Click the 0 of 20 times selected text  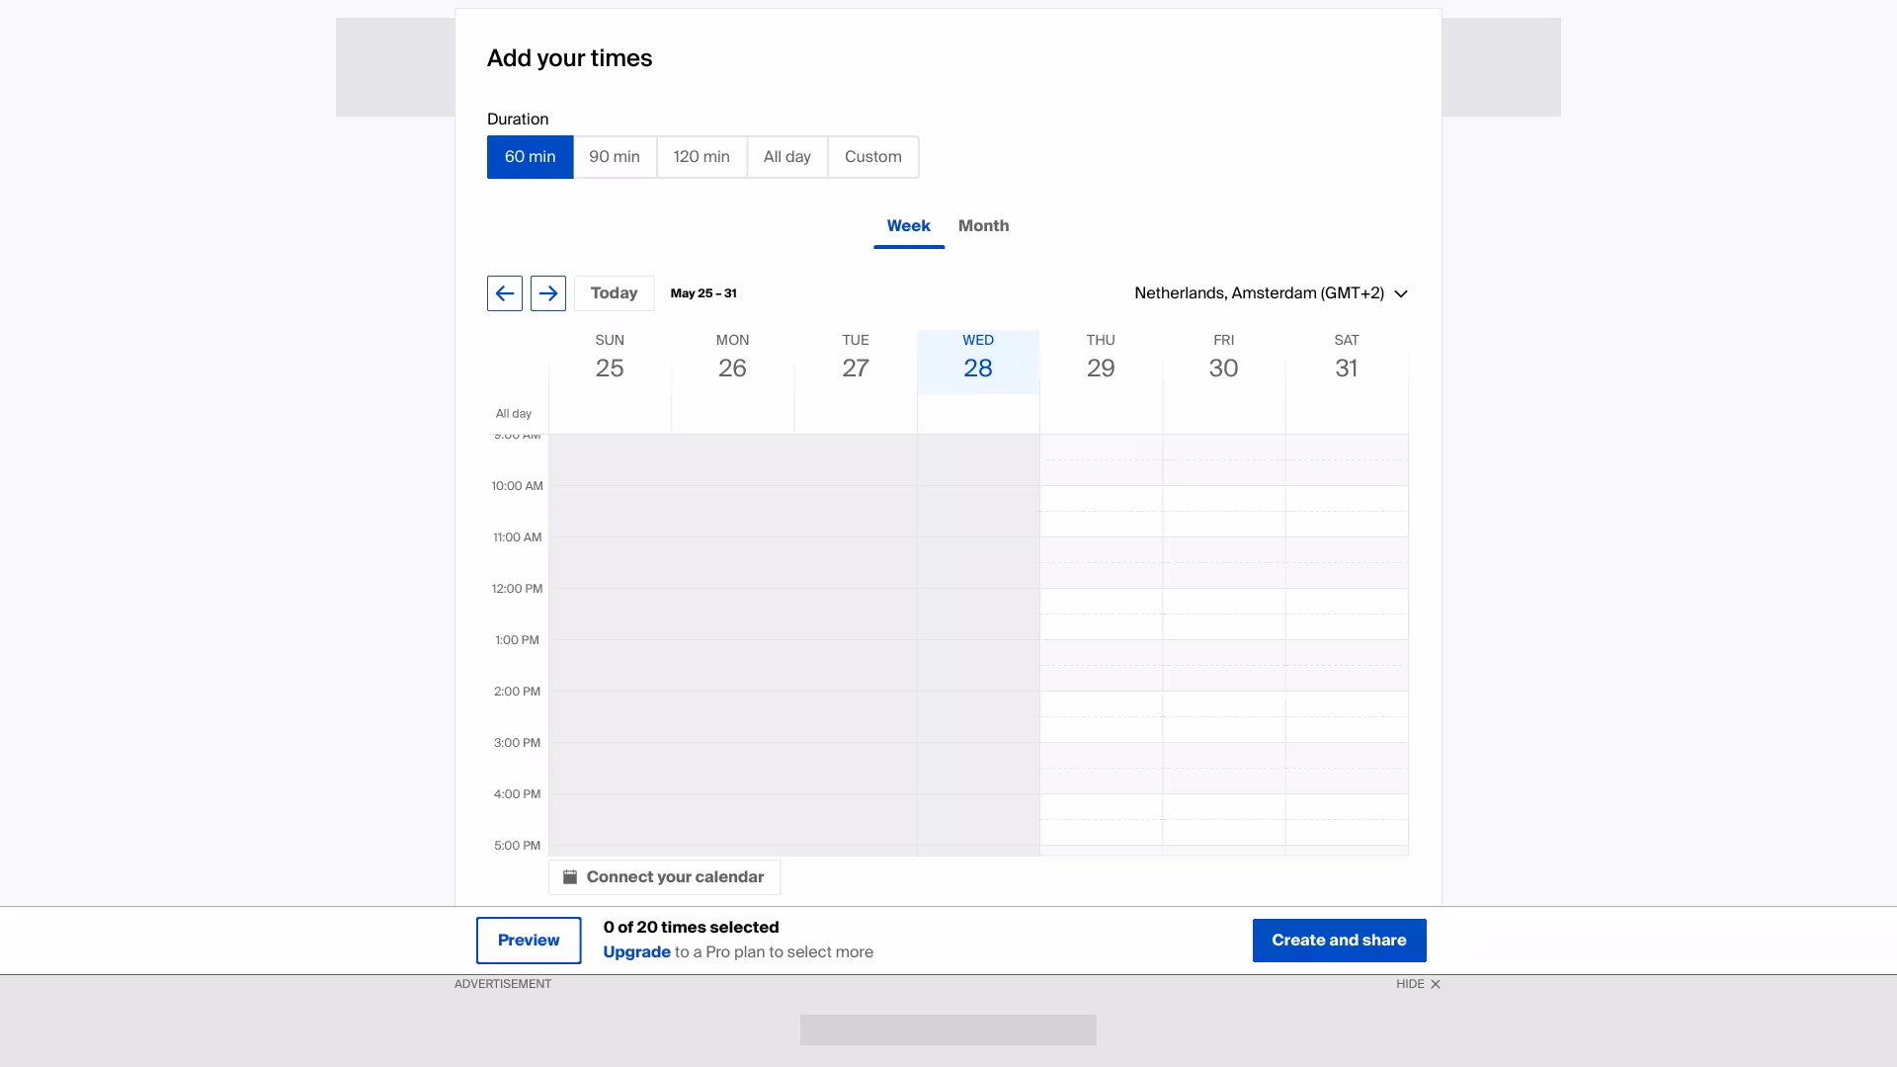691,928
